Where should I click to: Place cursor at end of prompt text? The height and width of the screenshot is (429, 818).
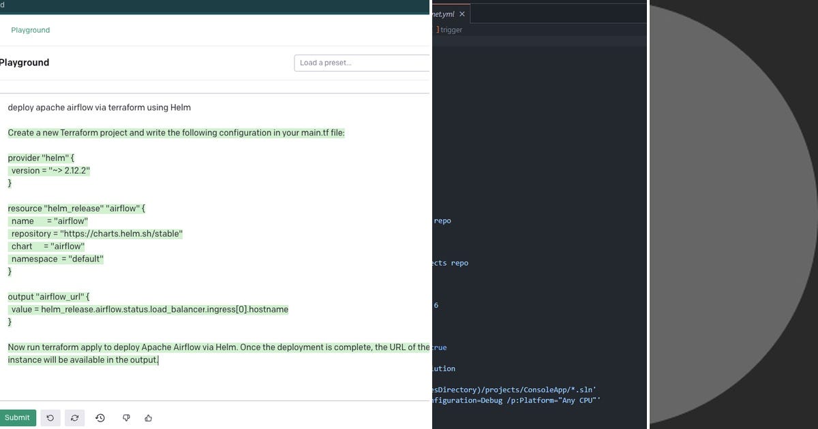(159, 360)
